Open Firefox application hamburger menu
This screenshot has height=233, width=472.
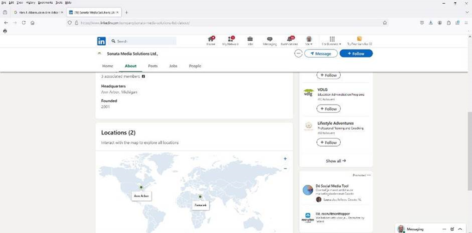tap(466, 23)
